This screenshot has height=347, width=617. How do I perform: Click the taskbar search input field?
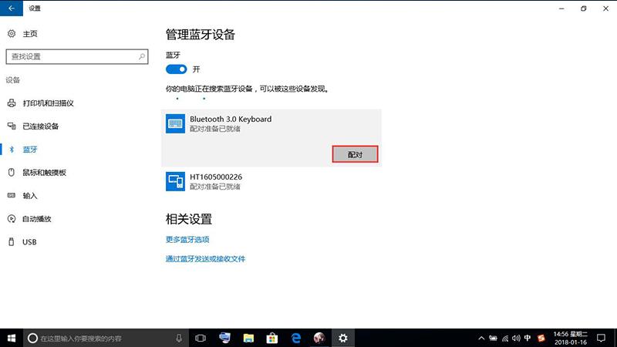point(104,338)
